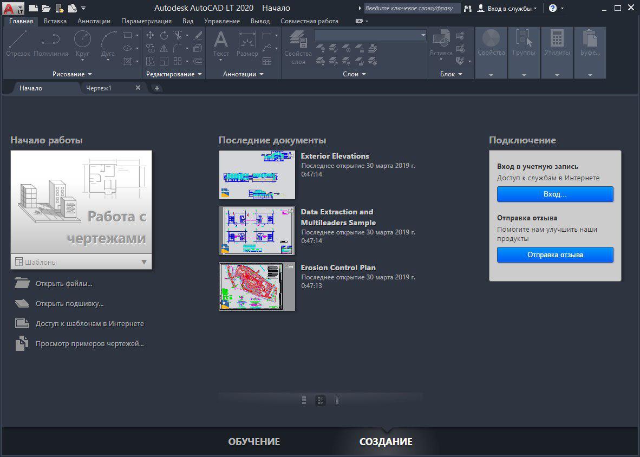Open the Help question mark icon

[552, 8]
